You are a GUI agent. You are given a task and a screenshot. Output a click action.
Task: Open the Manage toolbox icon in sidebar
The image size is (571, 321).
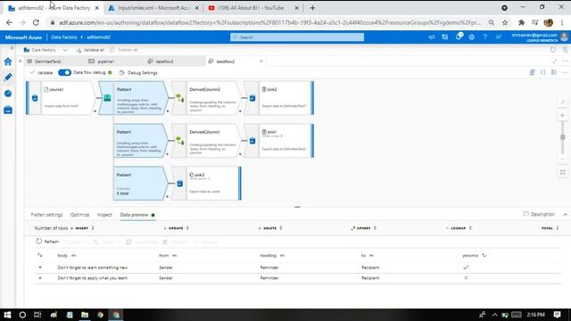coord(8,110)
